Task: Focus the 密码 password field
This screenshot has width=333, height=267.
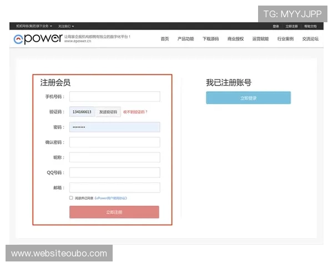Action: click(115, 127)
